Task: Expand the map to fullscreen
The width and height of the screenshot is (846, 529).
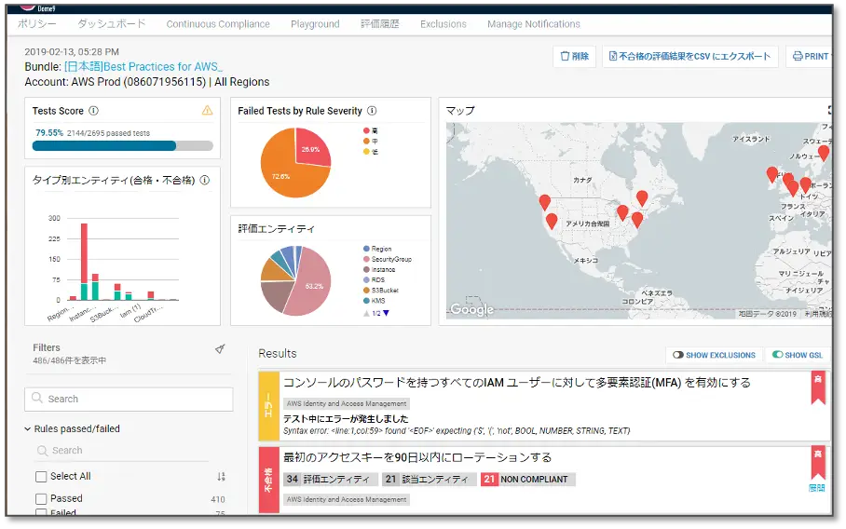Action: coord(830,110)
